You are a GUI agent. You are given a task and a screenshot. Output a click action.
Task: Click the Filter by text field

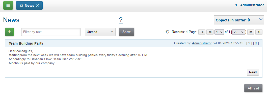tap(51, 32)
